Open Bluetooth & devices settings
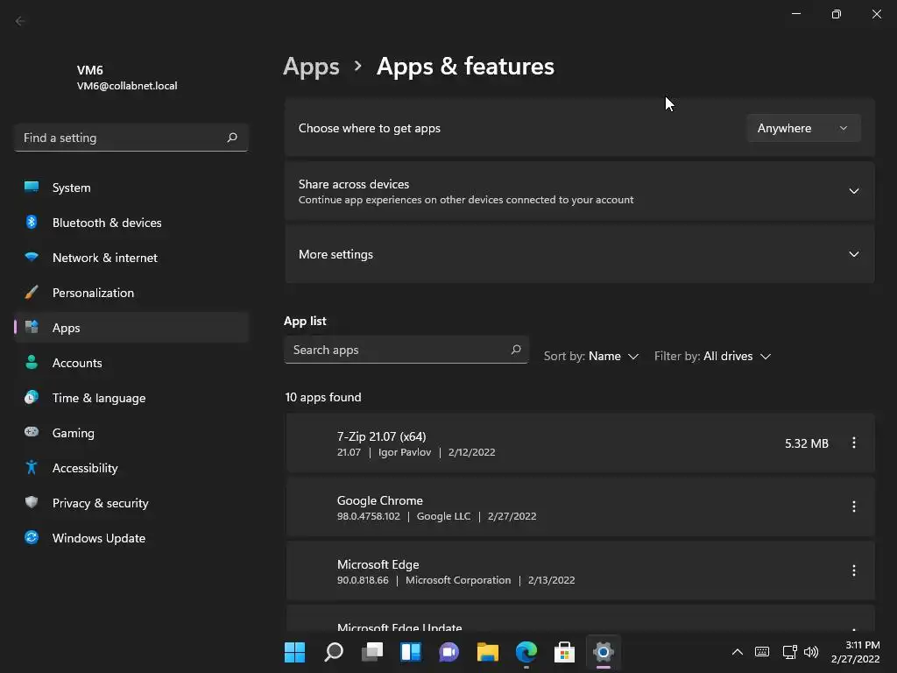 point(131,223)
